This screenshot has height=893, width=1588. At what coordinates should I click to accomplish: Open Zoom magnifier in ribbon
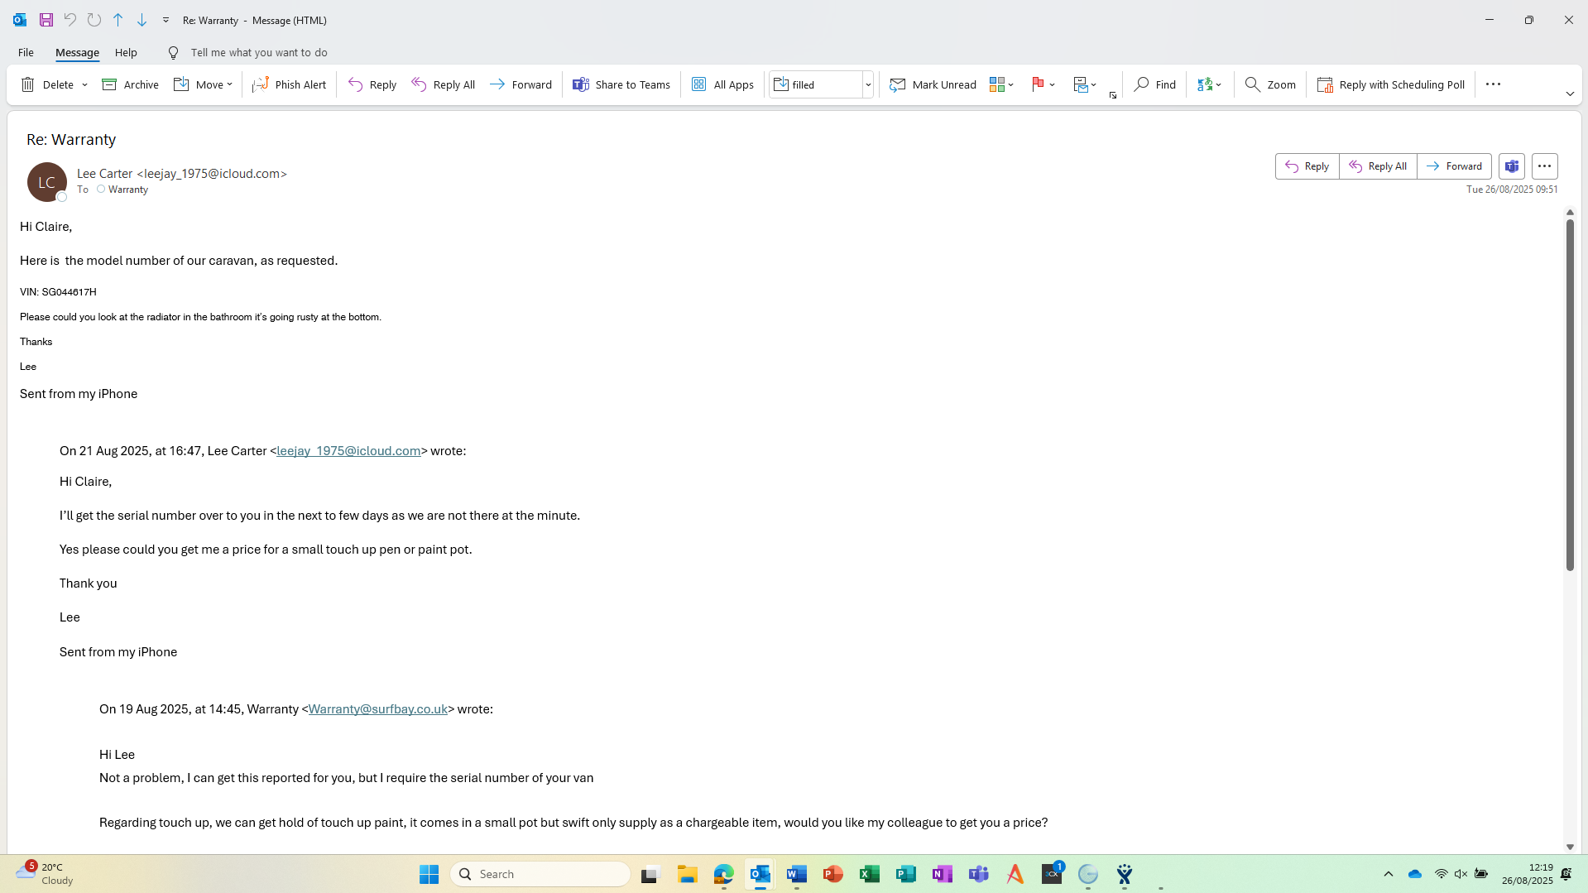1270,84
